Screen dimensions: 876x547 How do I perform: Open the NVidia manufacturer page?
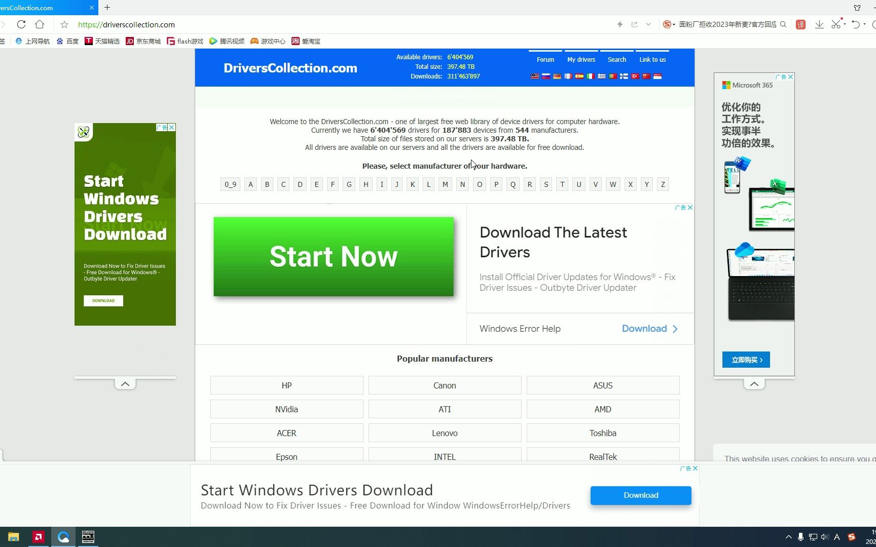point(287,409)
